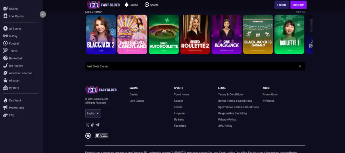Screen dimensions: 345x153
Task: Click the In Play signal icon
Action: click(5, 36)
